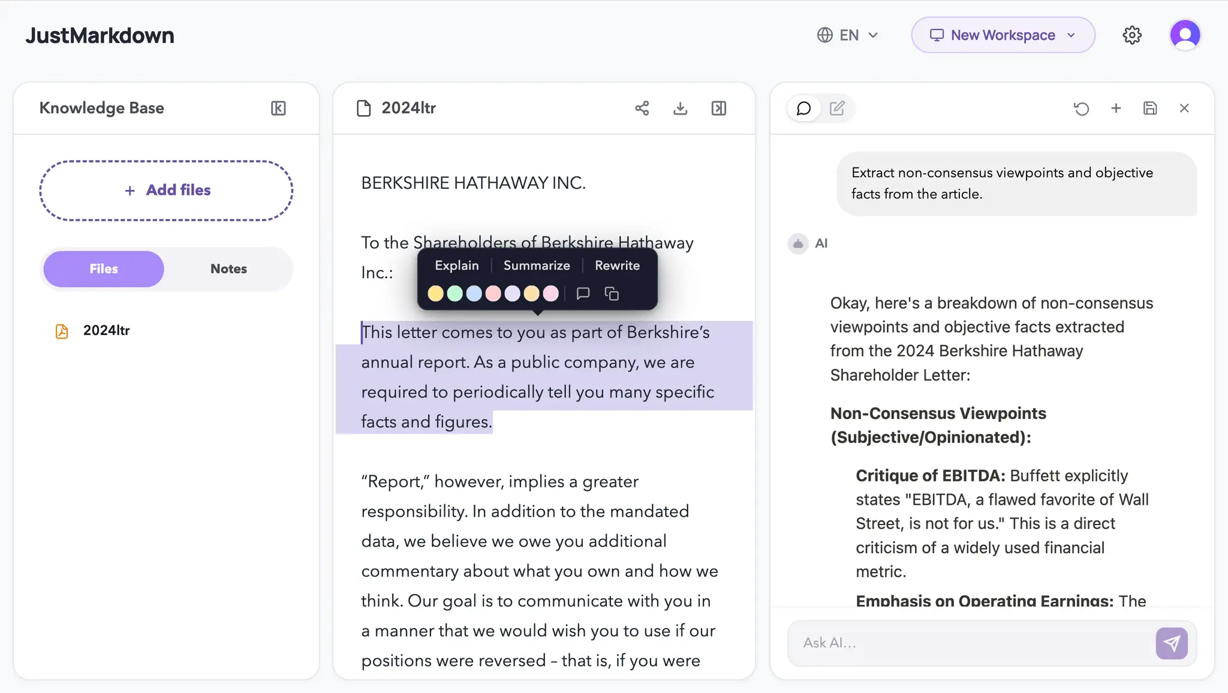1228x693 pixels.
Task: Click the user prompt bubble about non-consensus viewpoints
Action: [1016, 183]
